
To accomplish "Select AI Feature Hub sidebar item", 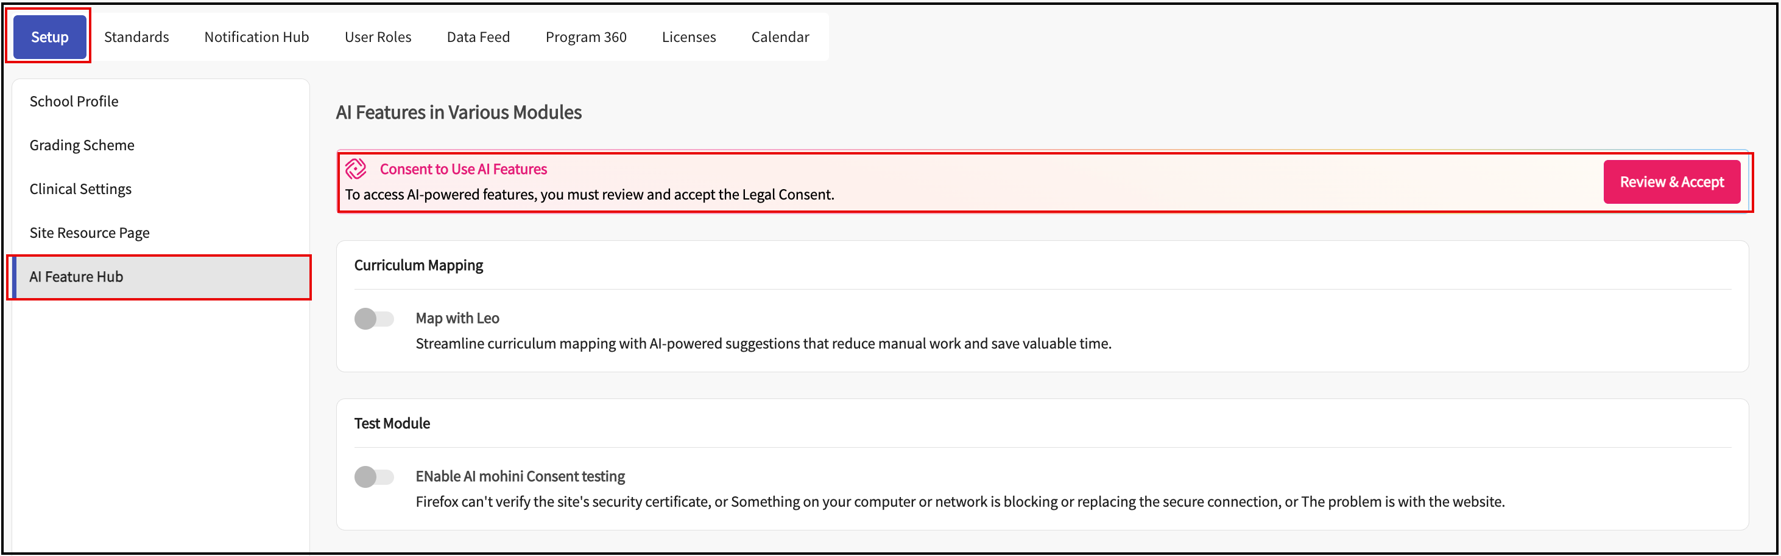I will coord(76,277).
